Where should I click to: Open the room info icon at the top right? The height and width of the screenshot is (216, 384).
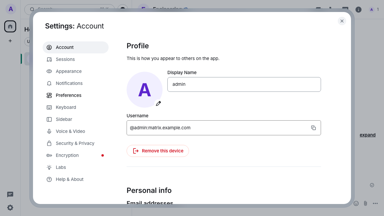pyautogui.click(x=358, y=10)
